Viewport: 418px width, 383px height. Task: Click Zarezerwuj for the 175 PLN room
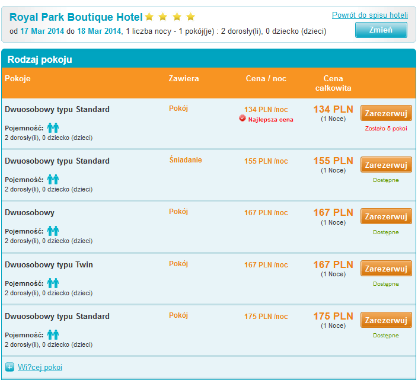[386, 320]
